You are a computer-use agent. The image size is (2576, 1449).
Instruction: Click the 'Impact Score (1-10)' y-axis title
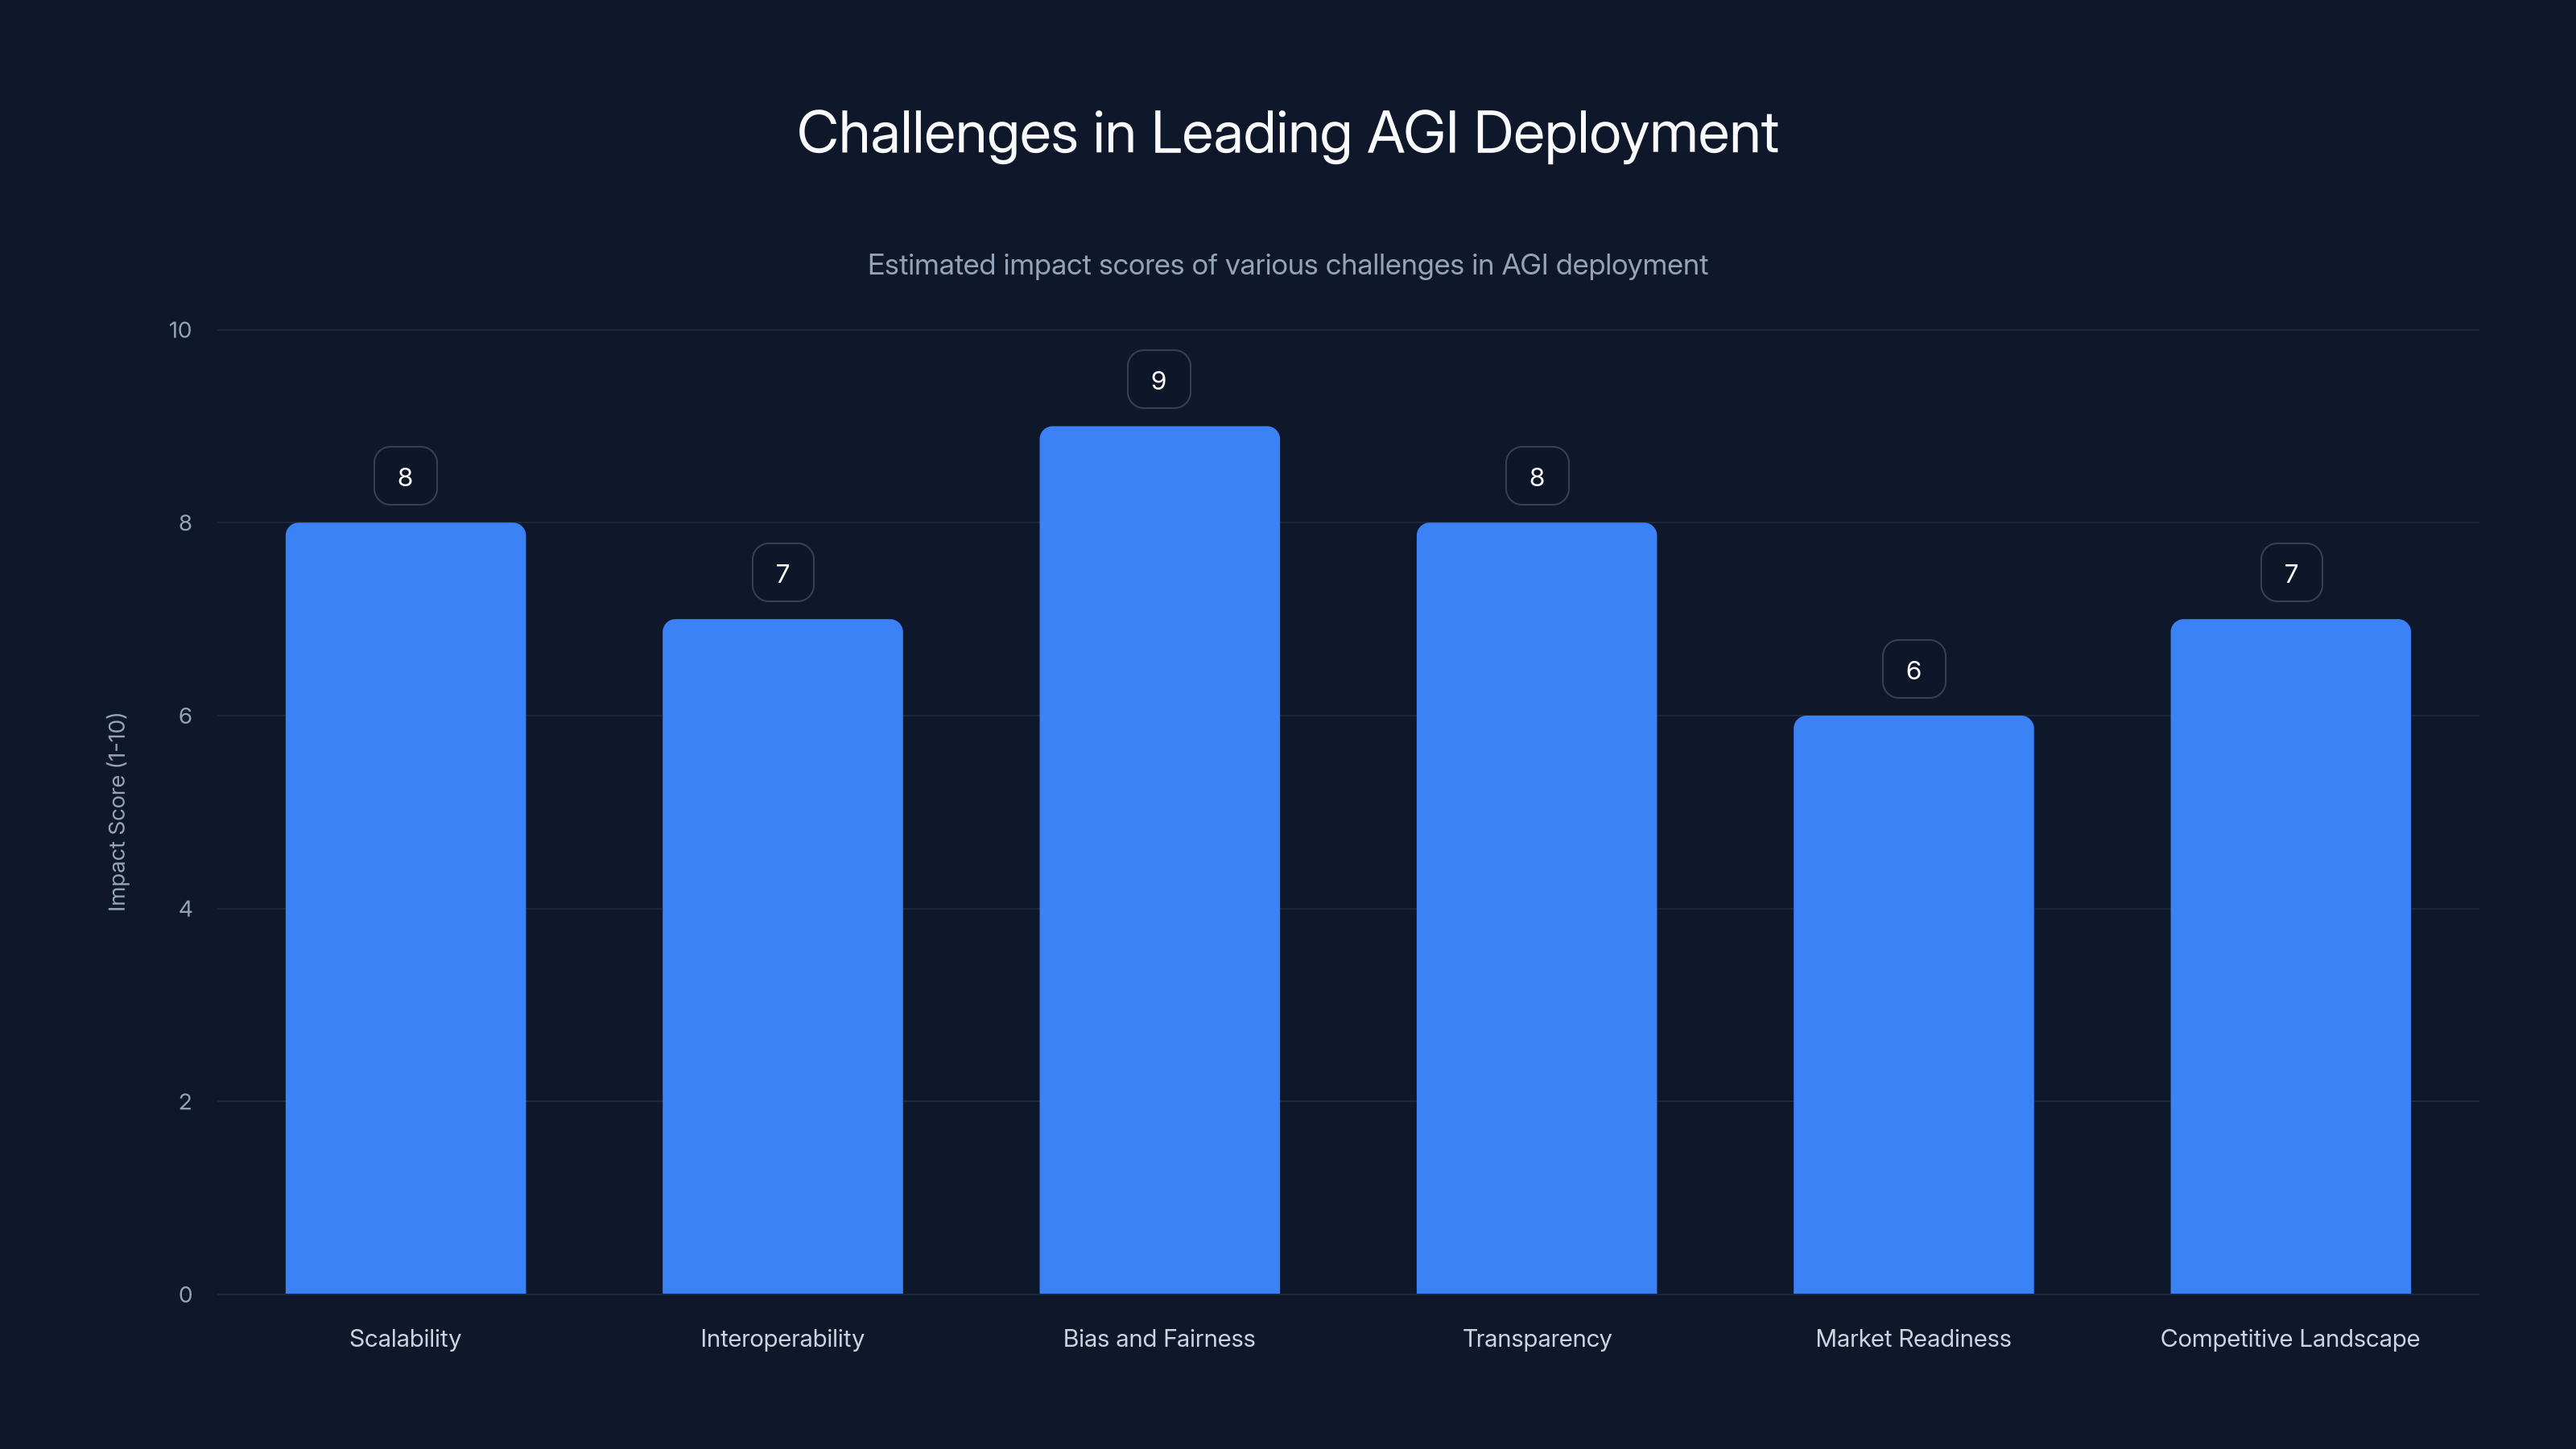pyautogui.click(x=117, y=812)
